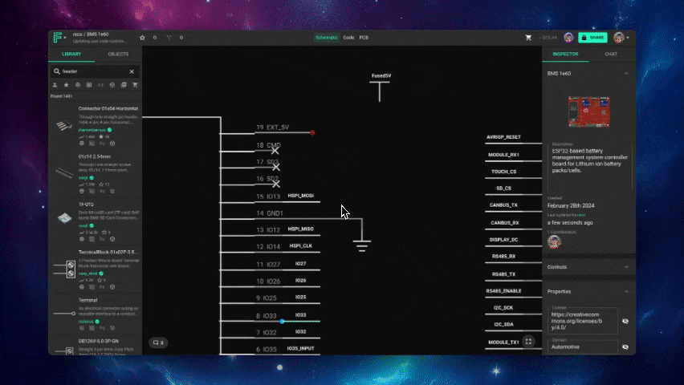Click the fullscreen icon on the canvas
684x385 pixels.
(528, 342)
